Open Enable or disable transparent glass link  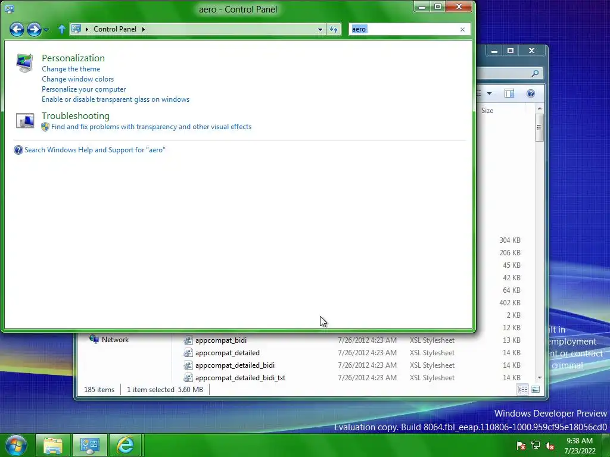coord(116,99)
